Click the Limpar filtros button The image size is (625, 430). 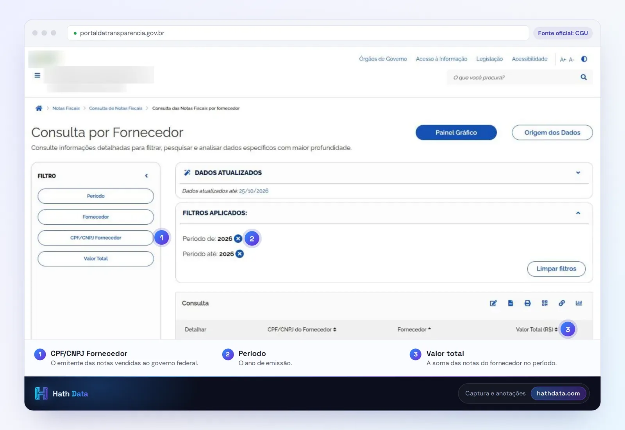point(556,269)
